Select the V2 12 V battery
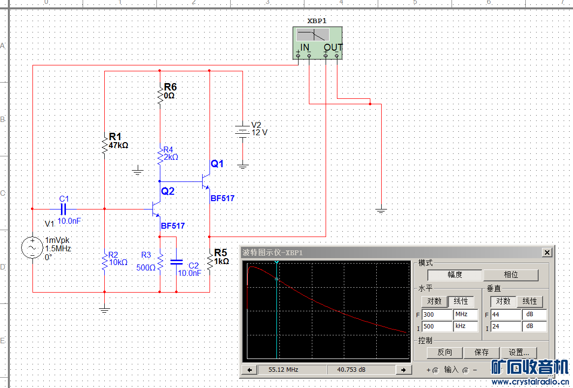The width and height of the screenshot is (573, 388). click(242, 131)
